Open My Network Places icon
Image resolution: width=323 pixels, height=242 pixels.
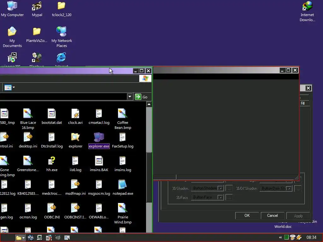tap(62, 37)
